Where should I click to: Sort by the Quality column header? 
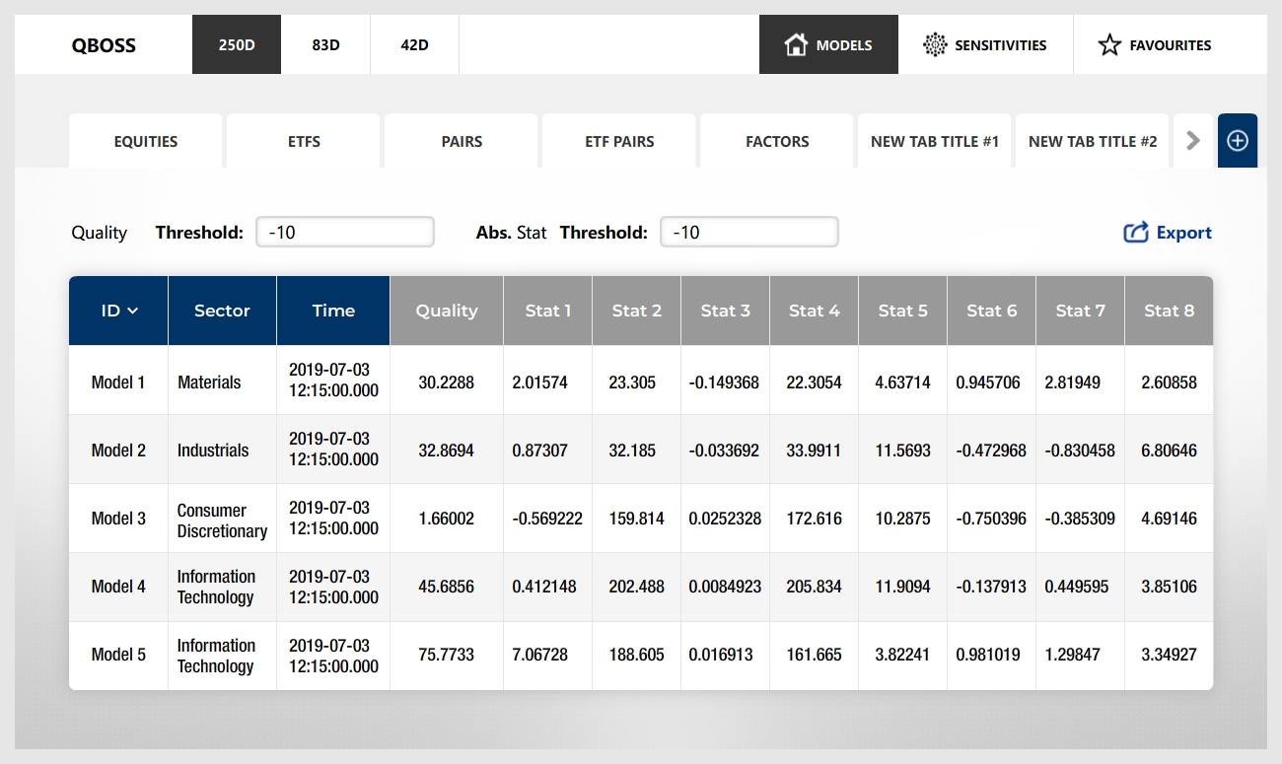tap(447, 311)
